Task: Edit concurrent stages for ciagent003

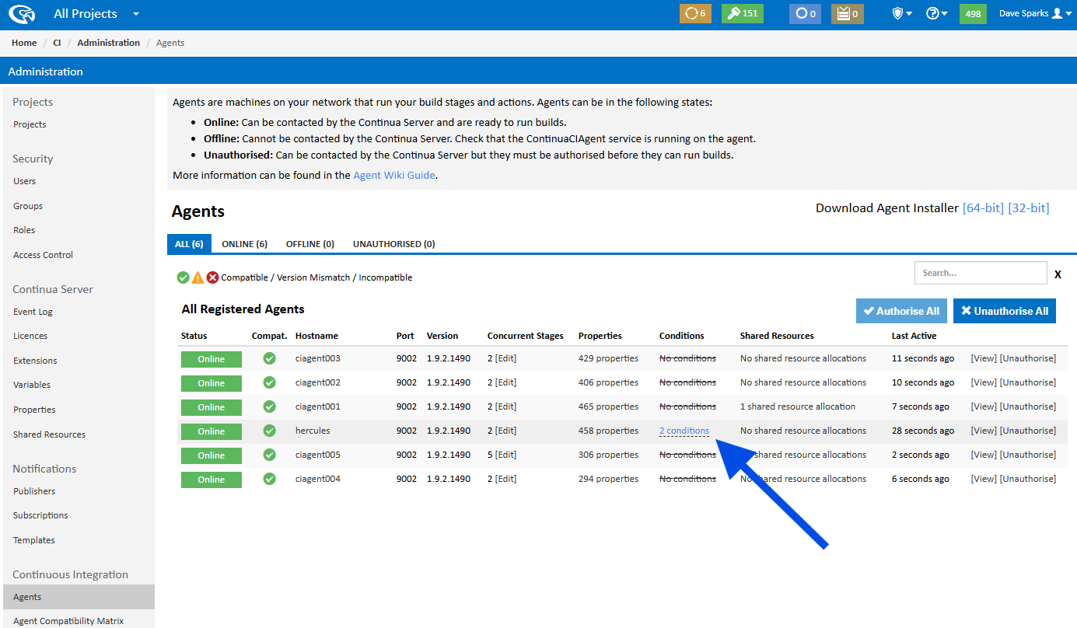Action: [x=505, y=358]
